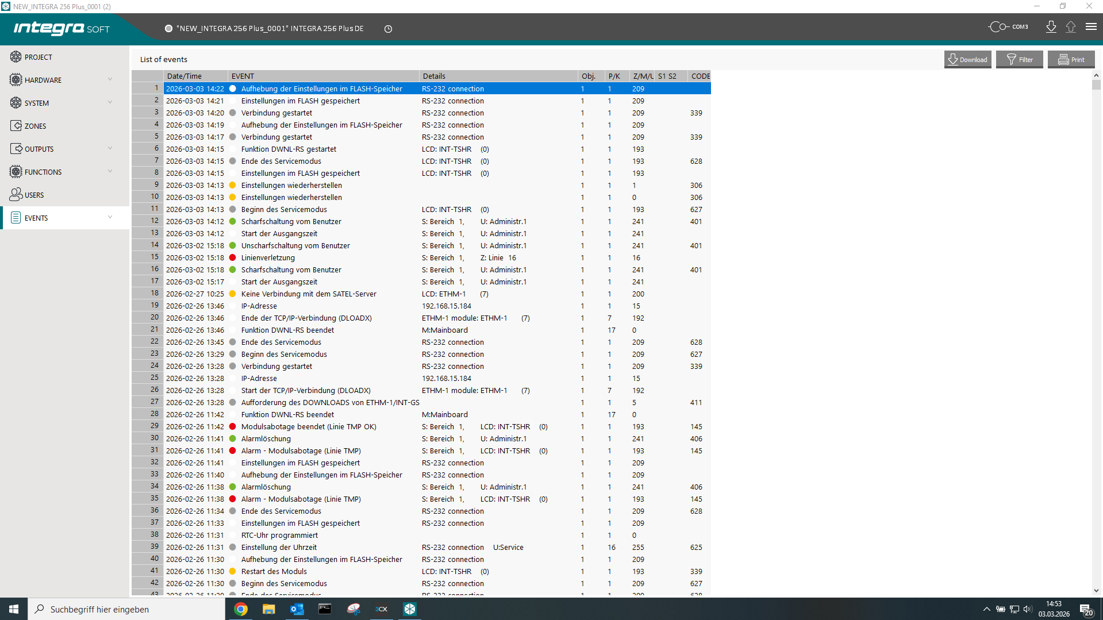Click the download-from-panel arrow icon in header
1103x620 pixels.
[1051, 27]
